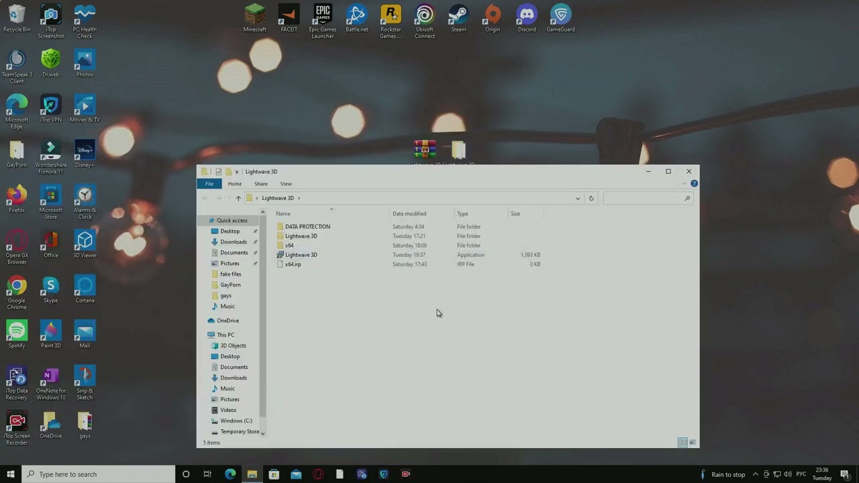Select the Minecraft desktop icon

(255, 19)
